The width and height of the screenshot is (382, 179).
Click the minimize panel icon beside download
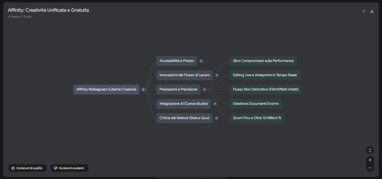[364, 11]
